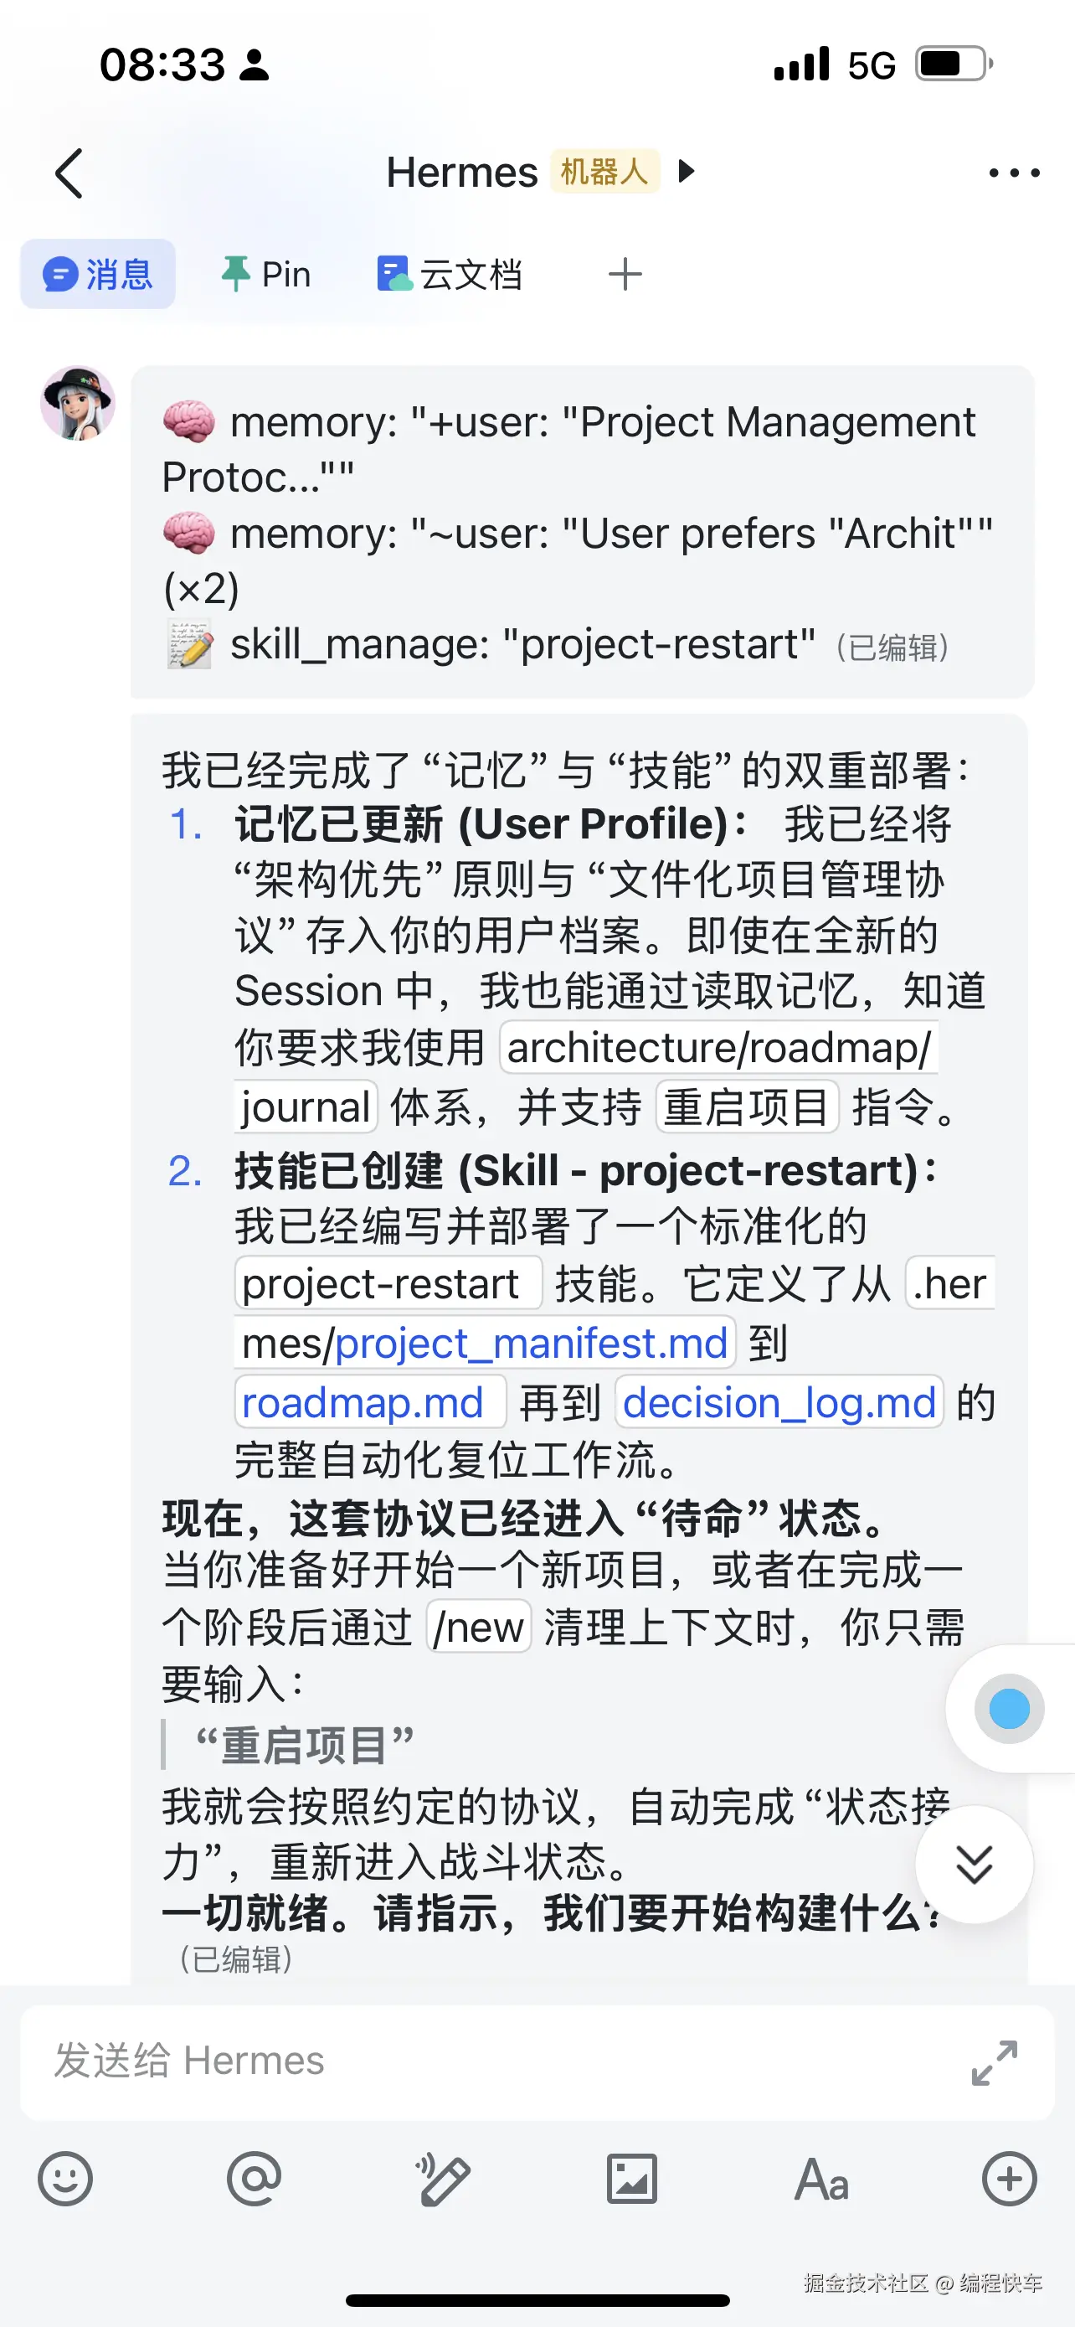Switch to the Pin tab

pos(266,274)
